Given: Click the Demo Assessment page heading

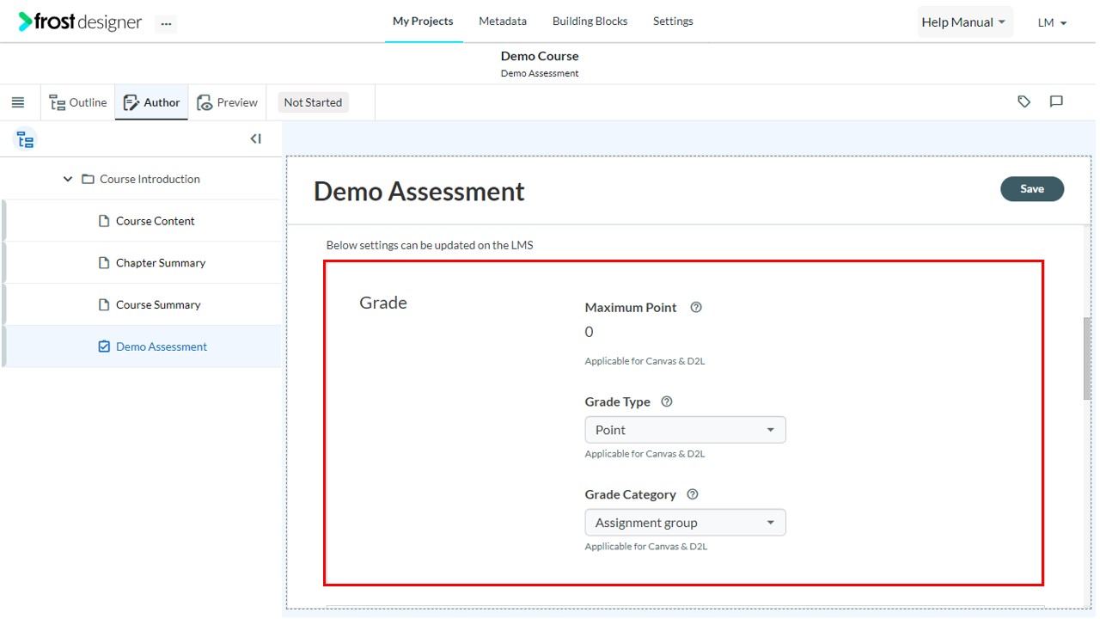Looking at the screenshot, I should tap(419, 191).
